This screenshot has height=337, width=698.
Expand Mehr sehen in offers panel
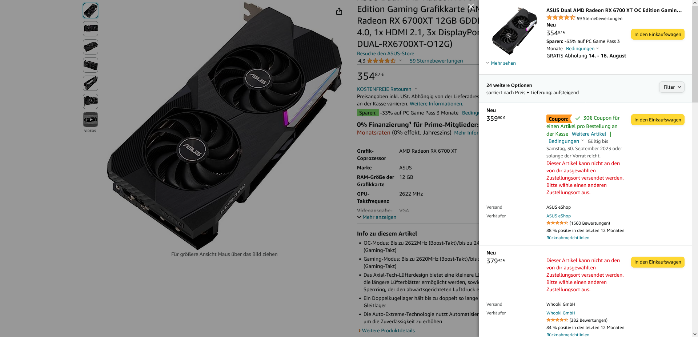pyautogui.click(x=501, y=63)
